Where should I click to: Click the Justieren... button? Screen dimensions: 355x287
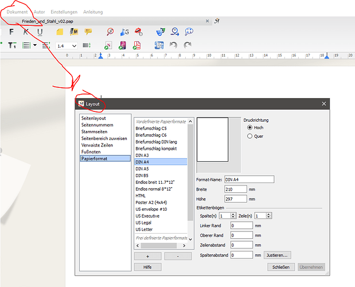click(x=278, y=255)
